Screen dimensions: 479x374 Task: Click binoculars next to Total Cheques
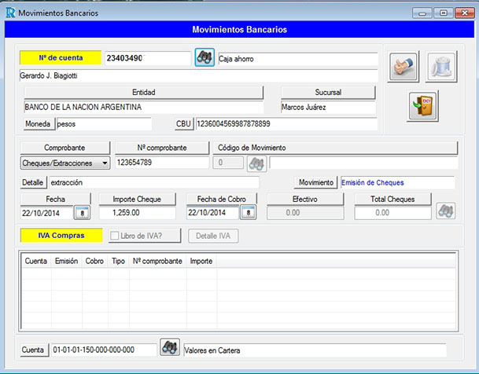[x=446, y=211]
